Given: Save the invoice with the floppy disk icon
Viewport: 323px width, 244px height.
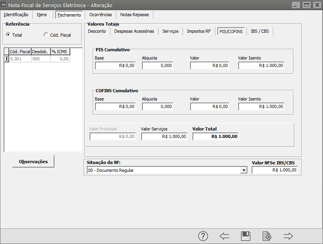Looking at the screenshot, I should tap(246, 236).
